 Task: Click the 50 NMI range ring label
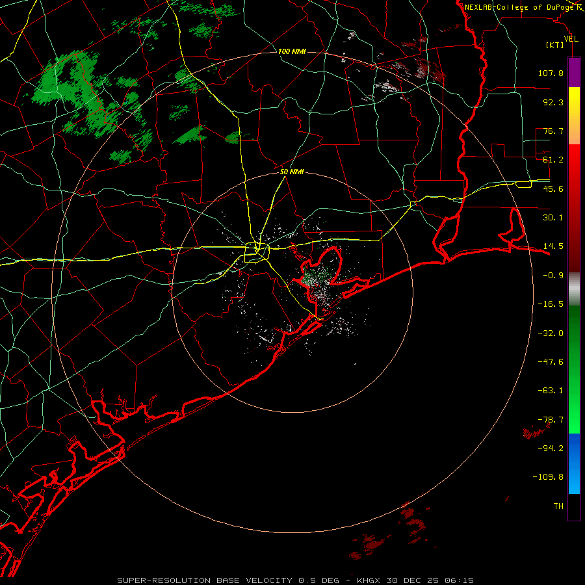[292, 172]
